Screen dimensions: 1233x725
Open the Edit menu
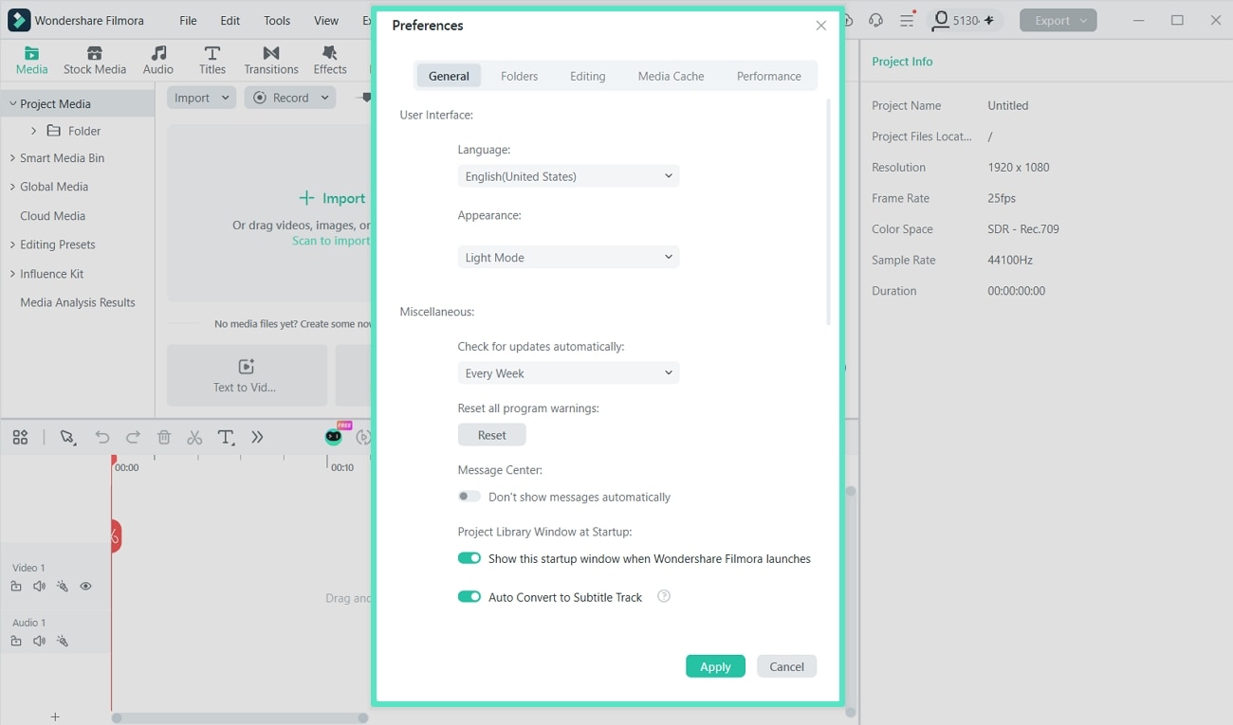click(230, 20)
